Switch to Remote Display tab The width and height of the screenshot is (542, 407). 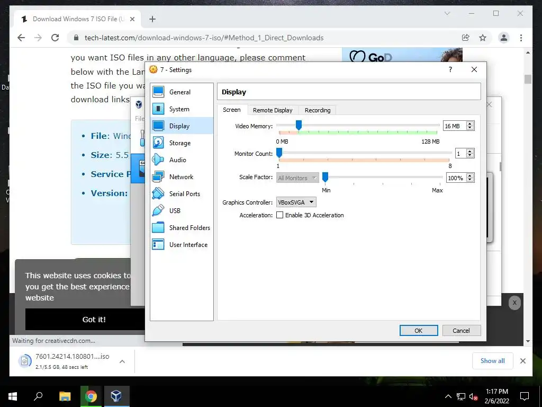(x=273, y=110)
